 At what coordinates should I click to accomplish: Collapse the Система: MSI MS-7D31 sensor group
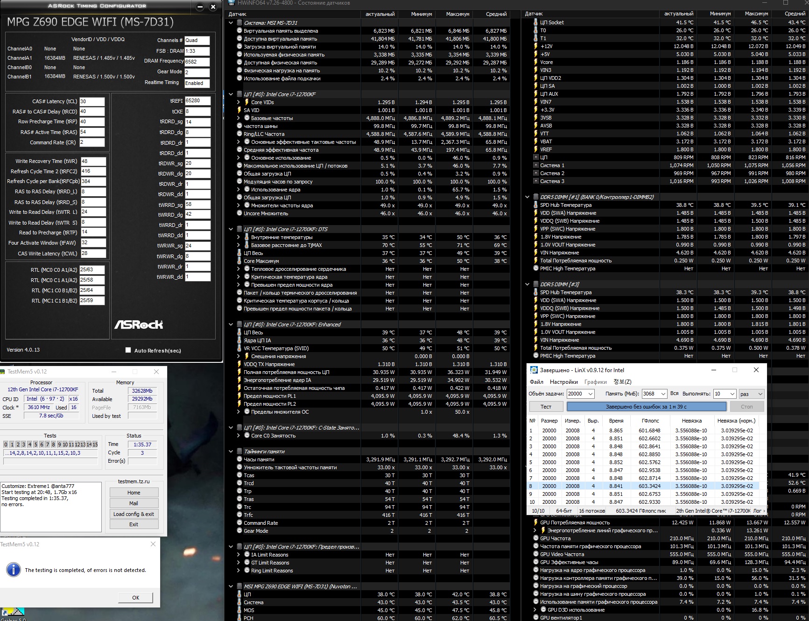(x=231, y=22)
